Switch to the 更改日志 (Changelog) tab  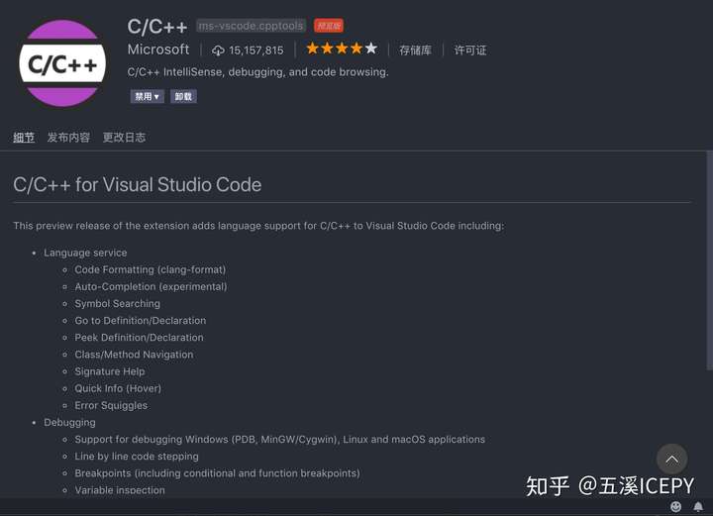[124, 137]
